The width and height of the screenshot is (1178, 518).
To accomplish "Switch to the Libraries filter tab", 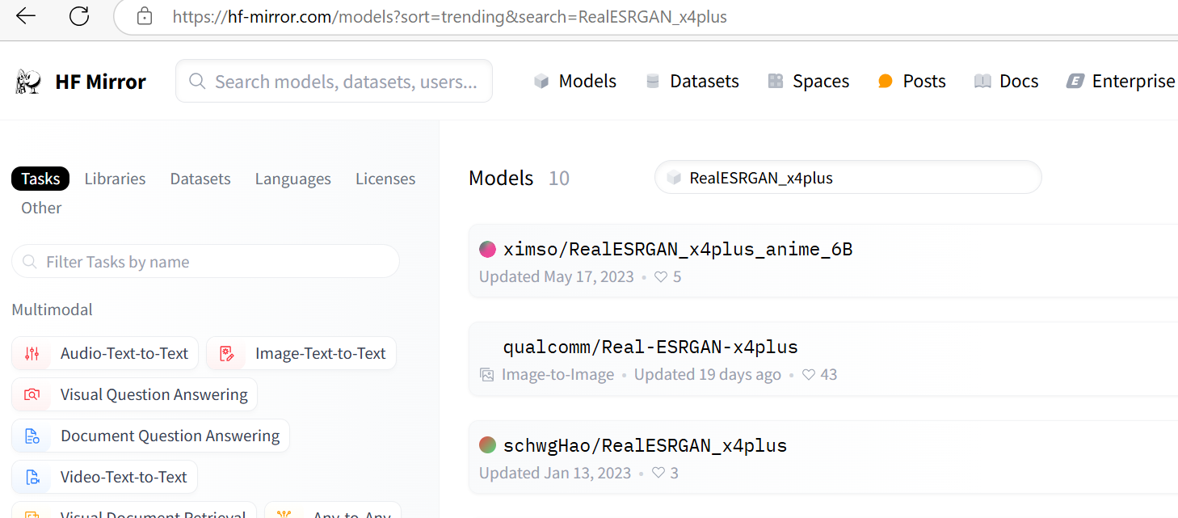I will pyautogui.click(x=115, y=179).
